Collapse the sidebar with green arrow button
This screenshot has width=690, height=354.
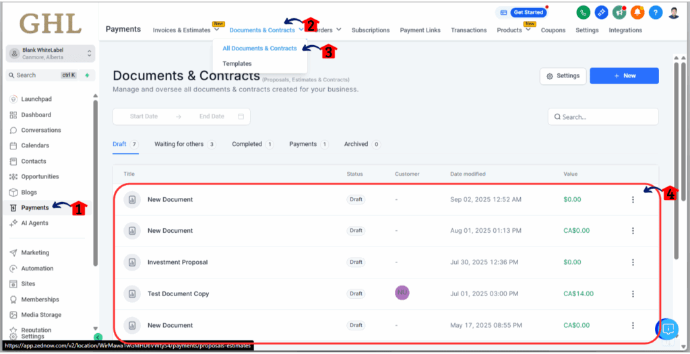[x=98, y=337]
